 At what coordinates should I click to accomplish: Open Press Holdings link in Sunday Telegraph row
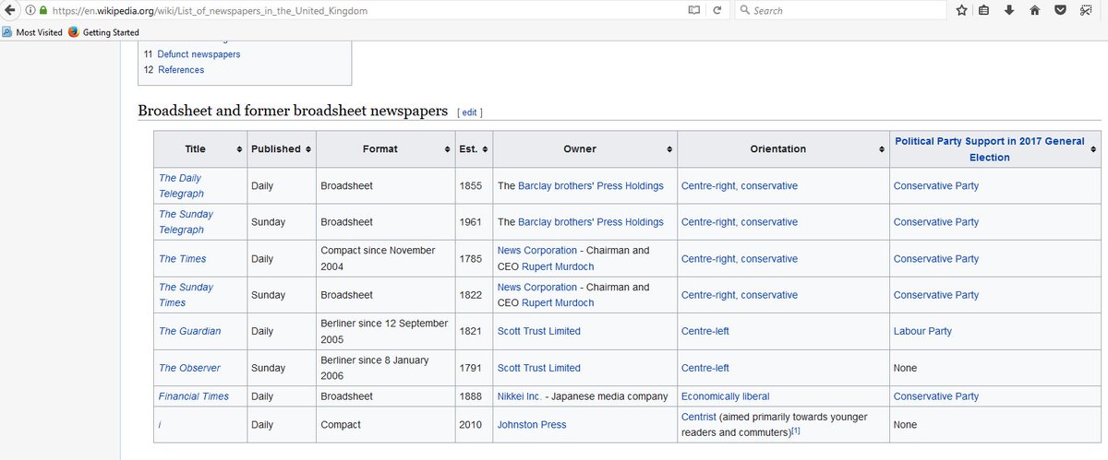[630, 222]
